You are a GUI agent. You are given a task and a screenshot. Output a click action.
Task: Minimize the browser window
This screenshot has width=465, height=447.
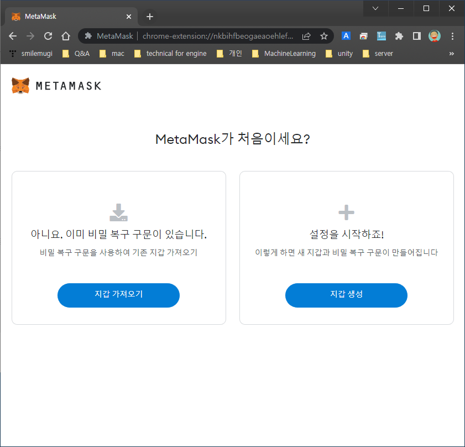[401, 8]
